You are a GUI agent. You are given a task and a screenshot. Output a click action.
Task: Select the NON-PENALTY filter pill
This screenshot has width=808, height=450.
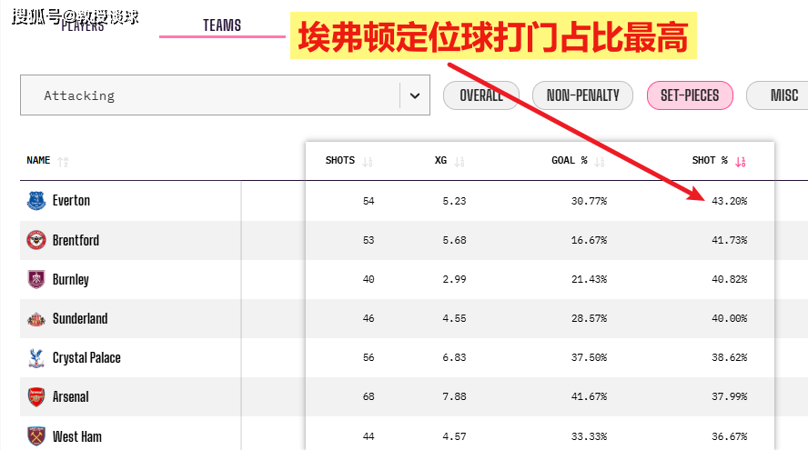tap(582, 95)
